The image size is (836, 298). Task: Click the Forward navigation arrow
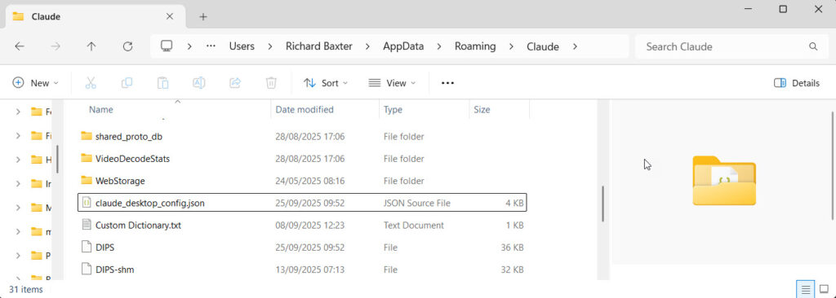point(56,46)
